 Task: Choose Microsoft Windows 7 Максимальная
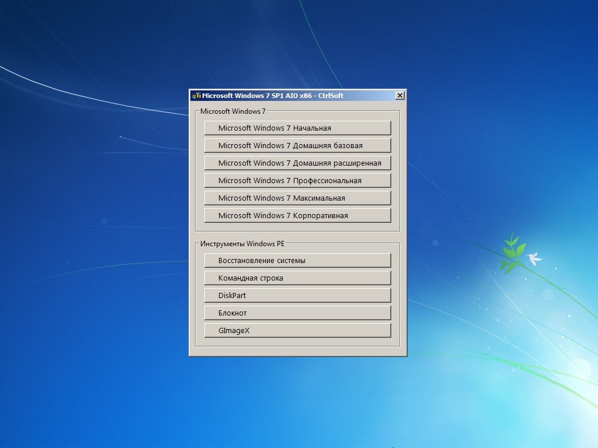[x=297, y=198]
